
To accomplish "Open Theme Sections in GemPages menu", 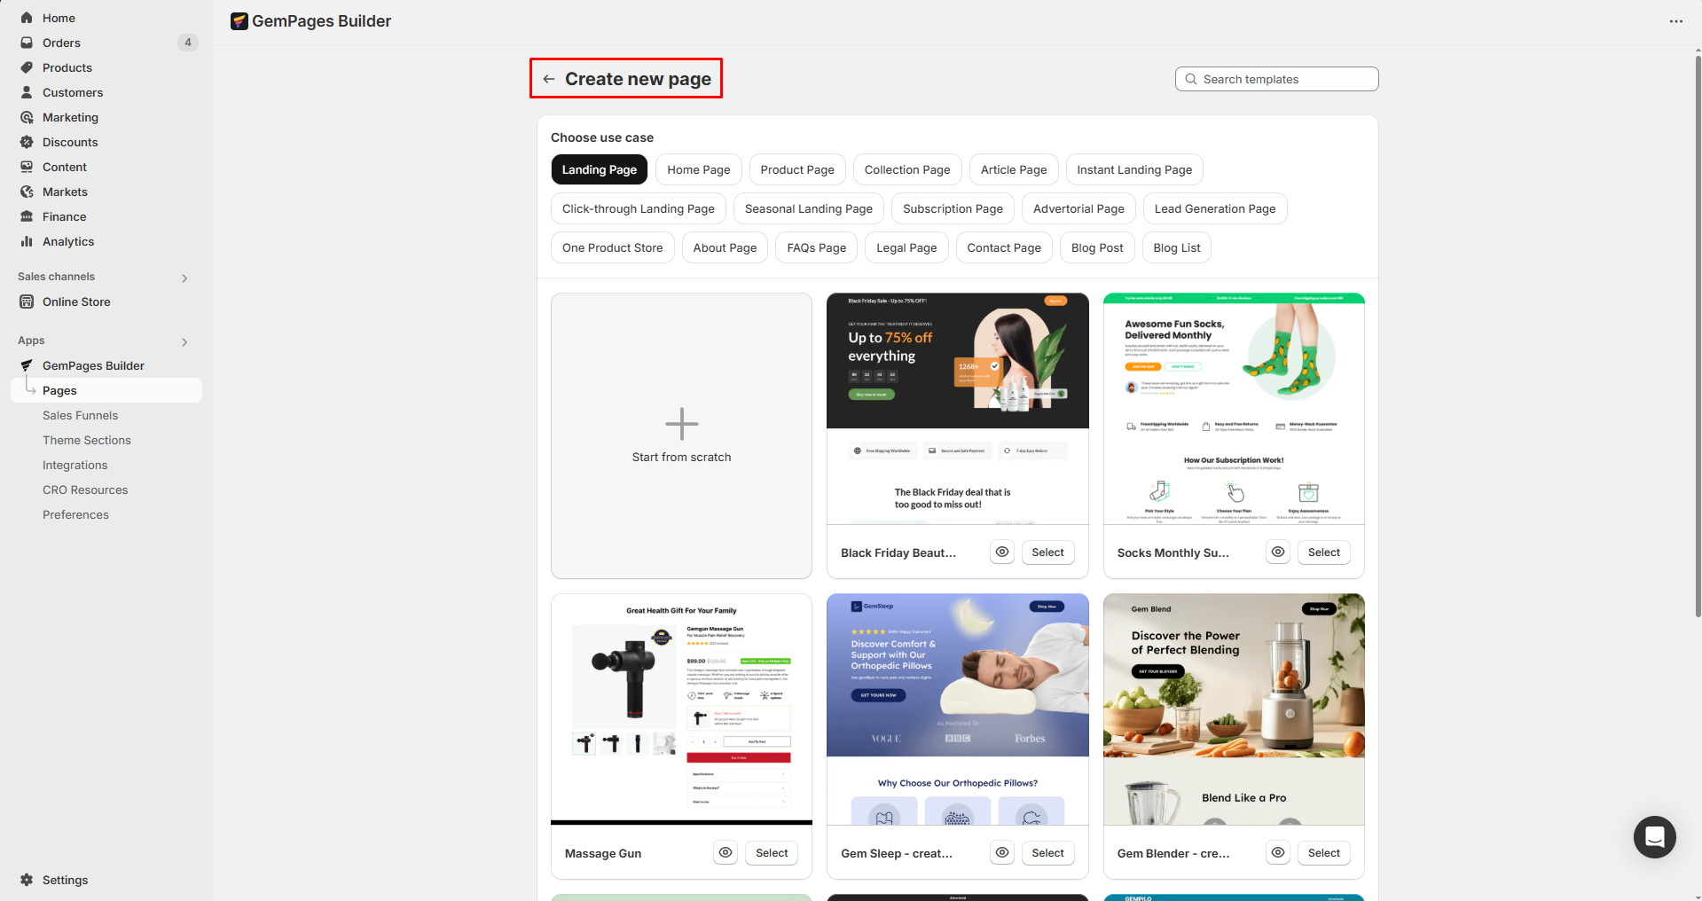I will tap(87, 440).
